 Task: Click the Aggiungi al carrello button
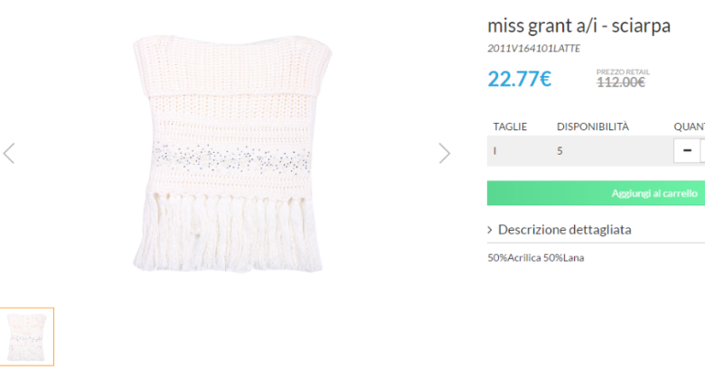click(654, 193)
